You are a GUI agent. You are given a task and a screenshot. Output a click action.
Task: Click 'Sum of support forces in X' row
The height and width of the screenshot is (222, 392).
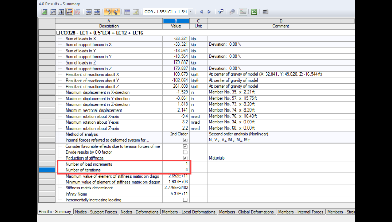(x=196, y=44)
